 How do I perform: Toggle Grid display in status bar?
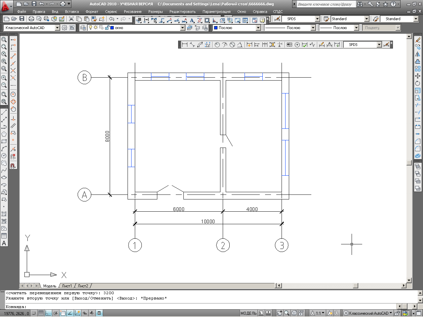(x=41, y=313)
